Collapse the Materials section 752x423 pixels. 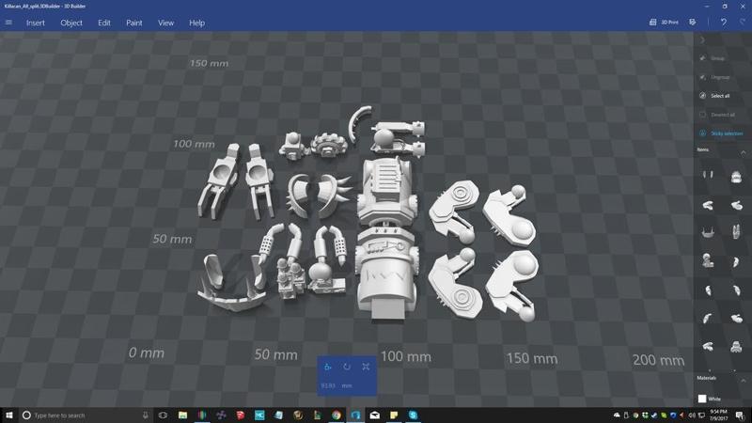tap(743, 381)
